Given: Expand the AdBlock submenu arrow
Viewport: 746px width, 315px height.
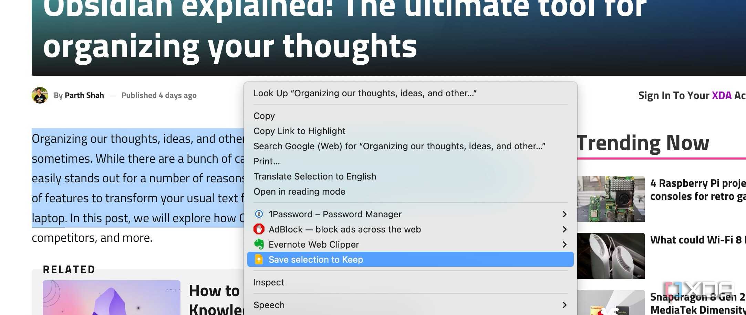Looking at the screenshot, I should (x=564, y=229).
